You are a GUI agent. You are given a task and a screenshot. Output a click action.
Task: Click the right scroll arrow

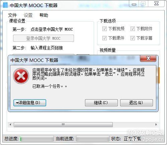156,124
